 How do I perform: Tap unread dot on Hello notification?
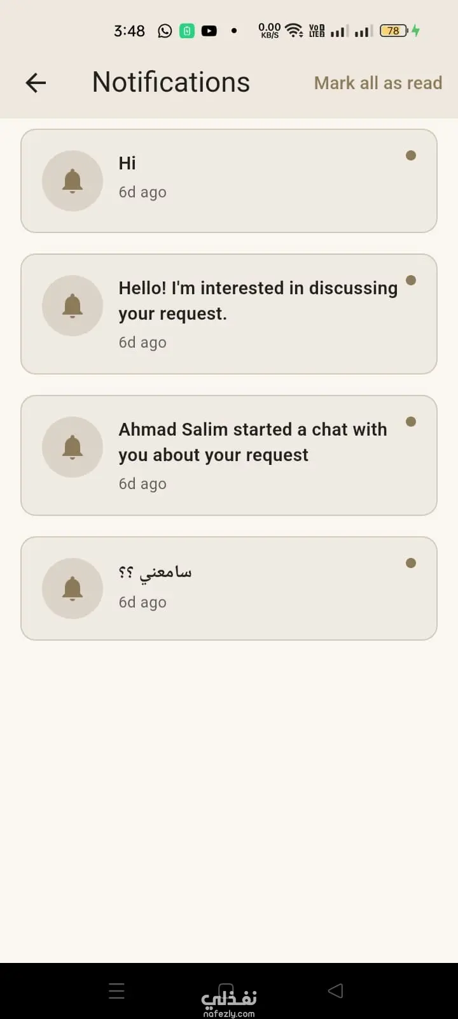[411, 280]
